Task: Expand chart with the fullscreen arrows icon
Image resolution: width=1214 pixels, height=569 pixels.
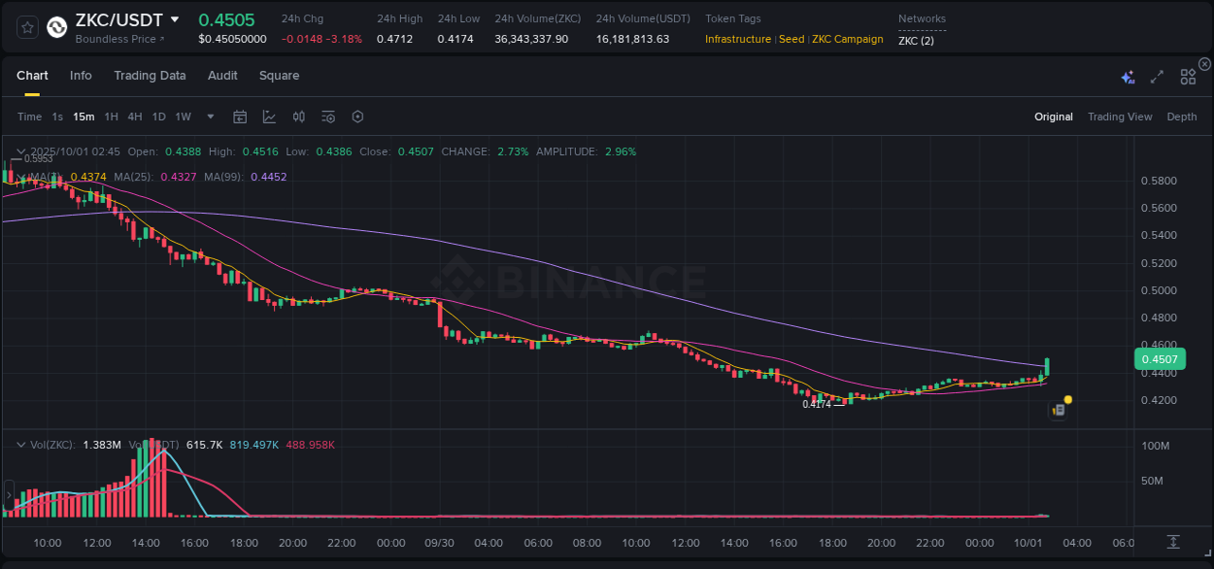Action: (1157, 76)
